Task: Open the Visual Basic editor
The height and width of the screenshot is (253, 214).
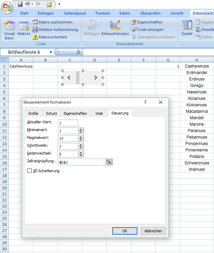Action: 9,30
